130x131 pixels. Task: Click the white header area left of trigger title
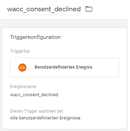[3, 9]
